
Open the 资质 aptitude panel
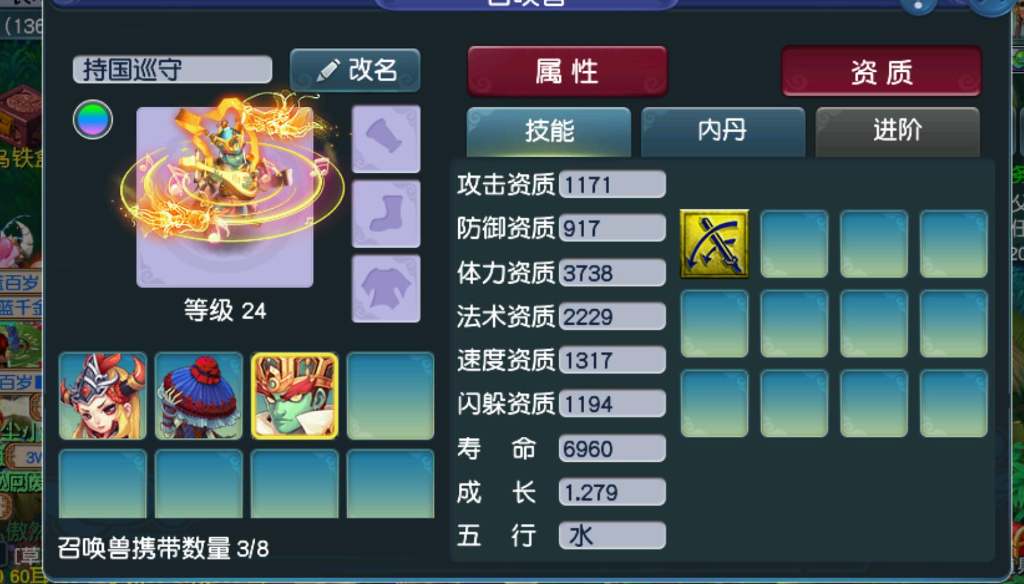point(882,71)
